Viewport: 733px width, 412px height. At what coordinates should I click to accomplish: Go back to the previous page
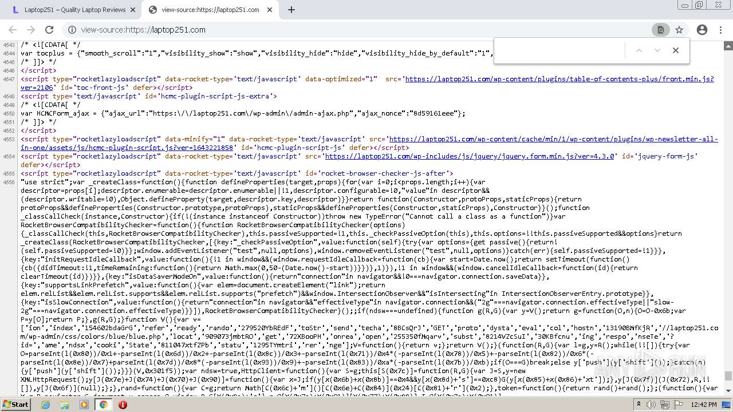(x=13, y=30)
